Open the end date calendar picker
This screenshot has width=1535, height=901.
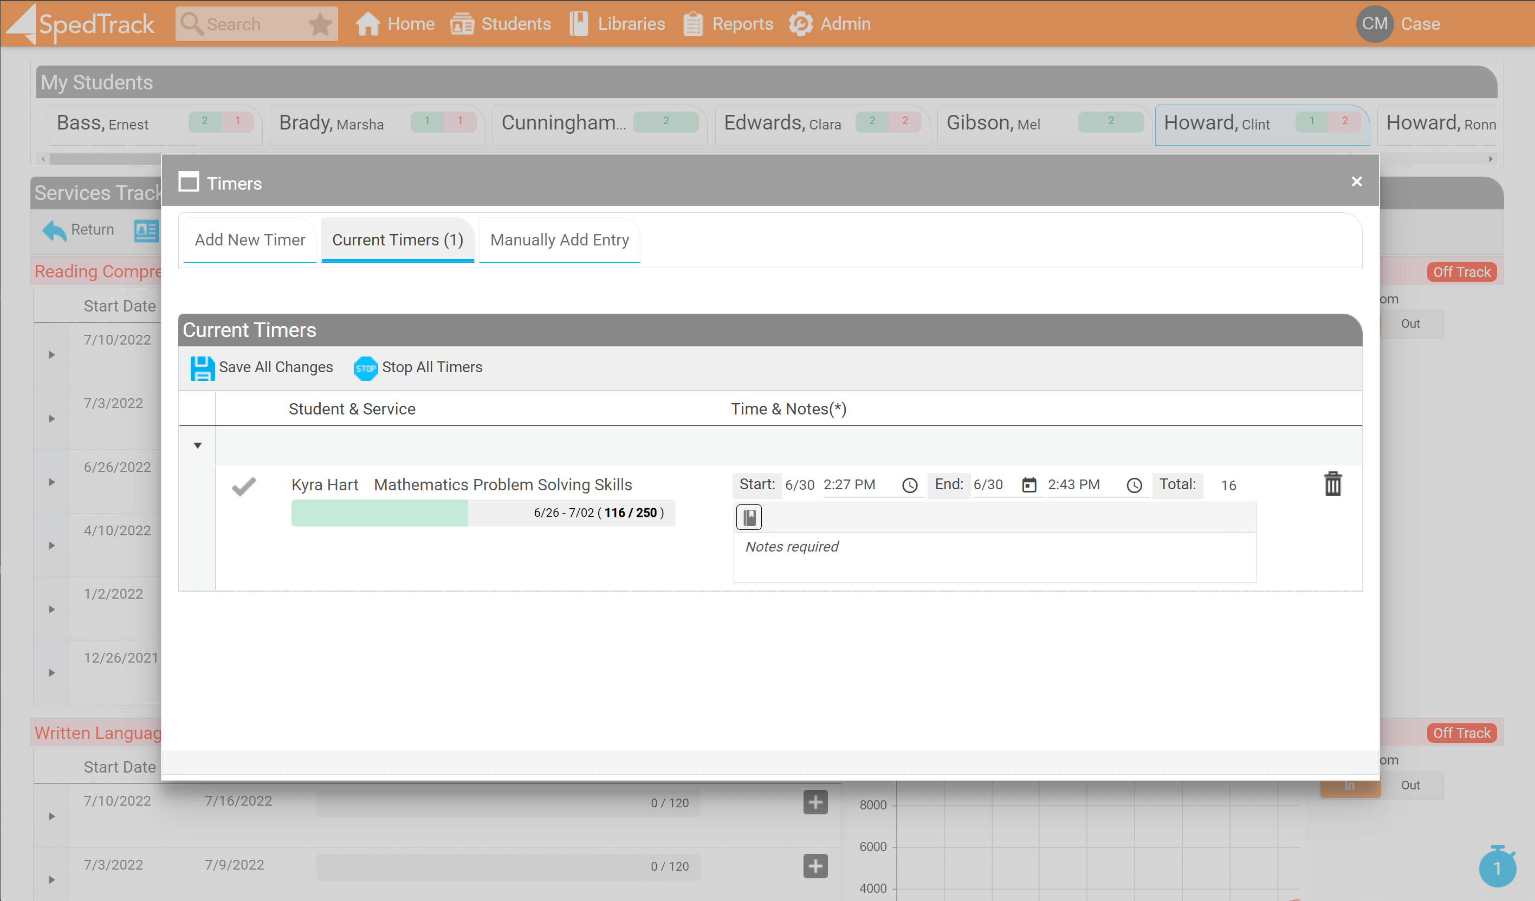click(x=1029, y=485)
